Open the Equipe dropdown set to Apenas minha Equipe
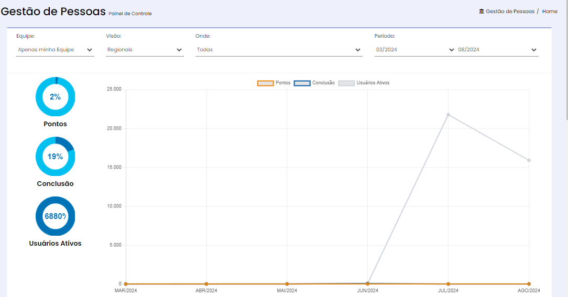 (x=55, y=50)
